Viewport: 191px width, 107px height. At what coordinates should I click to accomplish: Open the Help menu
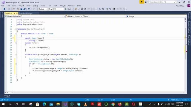79,6
